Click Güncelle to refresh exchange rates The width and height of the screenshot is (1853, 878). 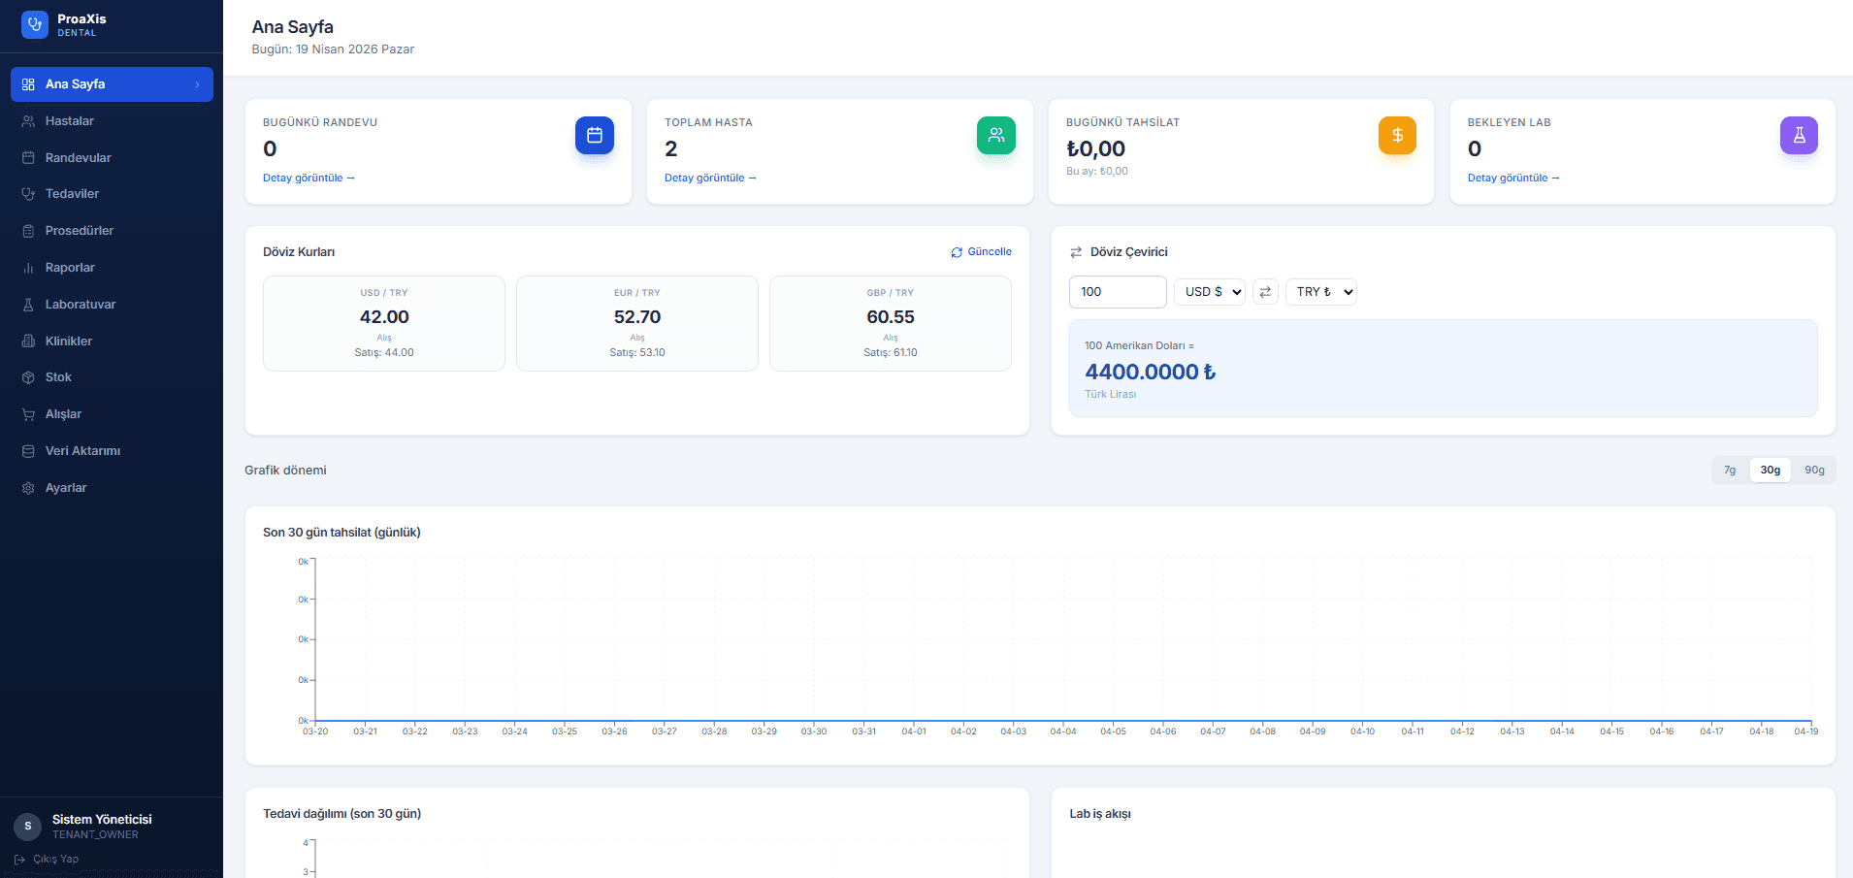point(982,252)
